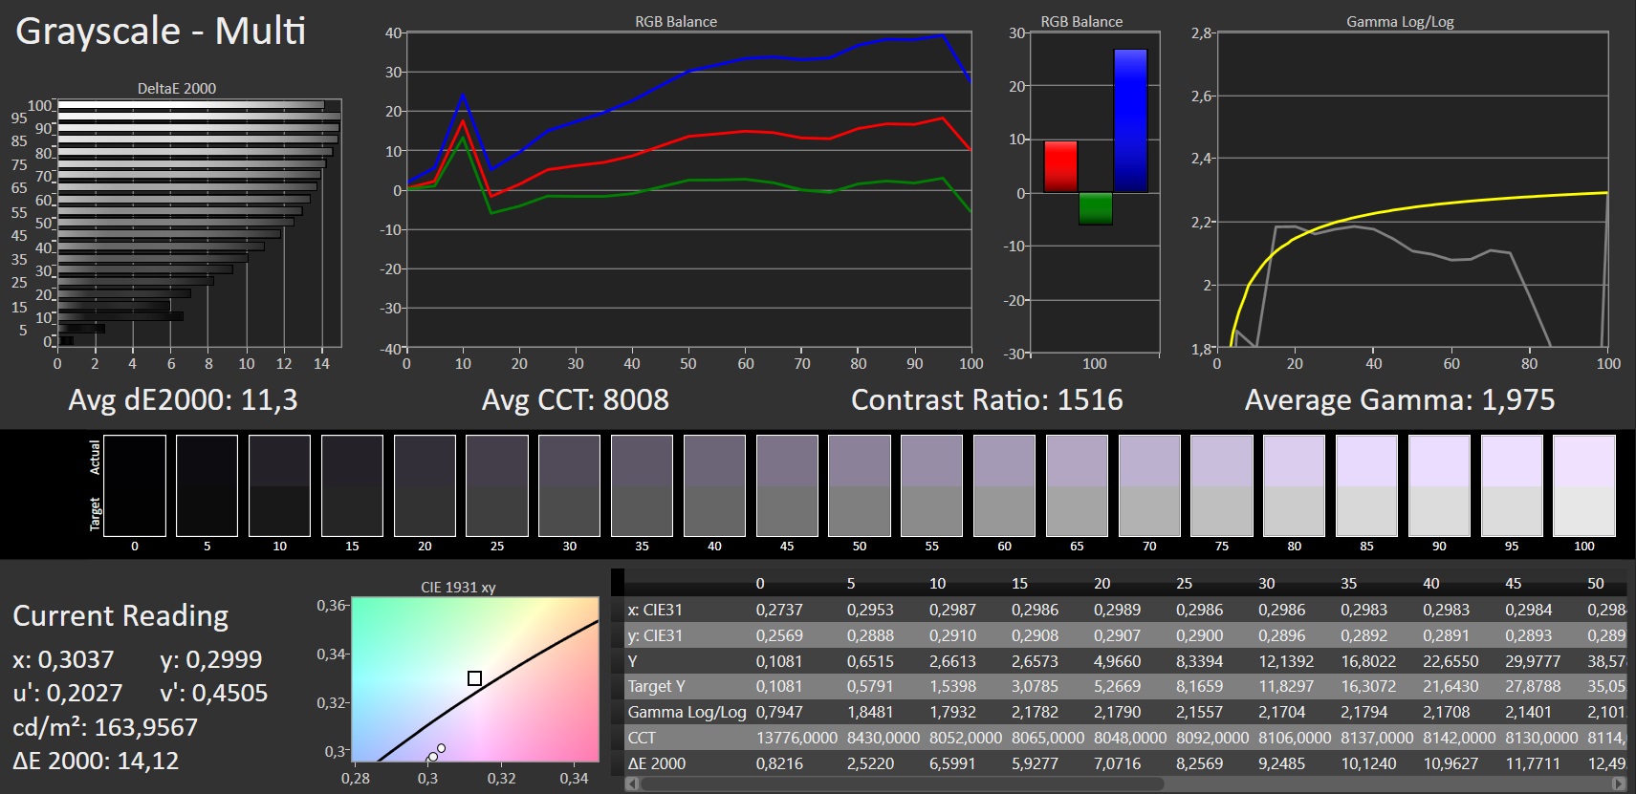Image resolution: width=1636 pixels, height=794 pixels.
Task: Click the right scroll arrow under data table
Action: click(x=1618, y=783)
